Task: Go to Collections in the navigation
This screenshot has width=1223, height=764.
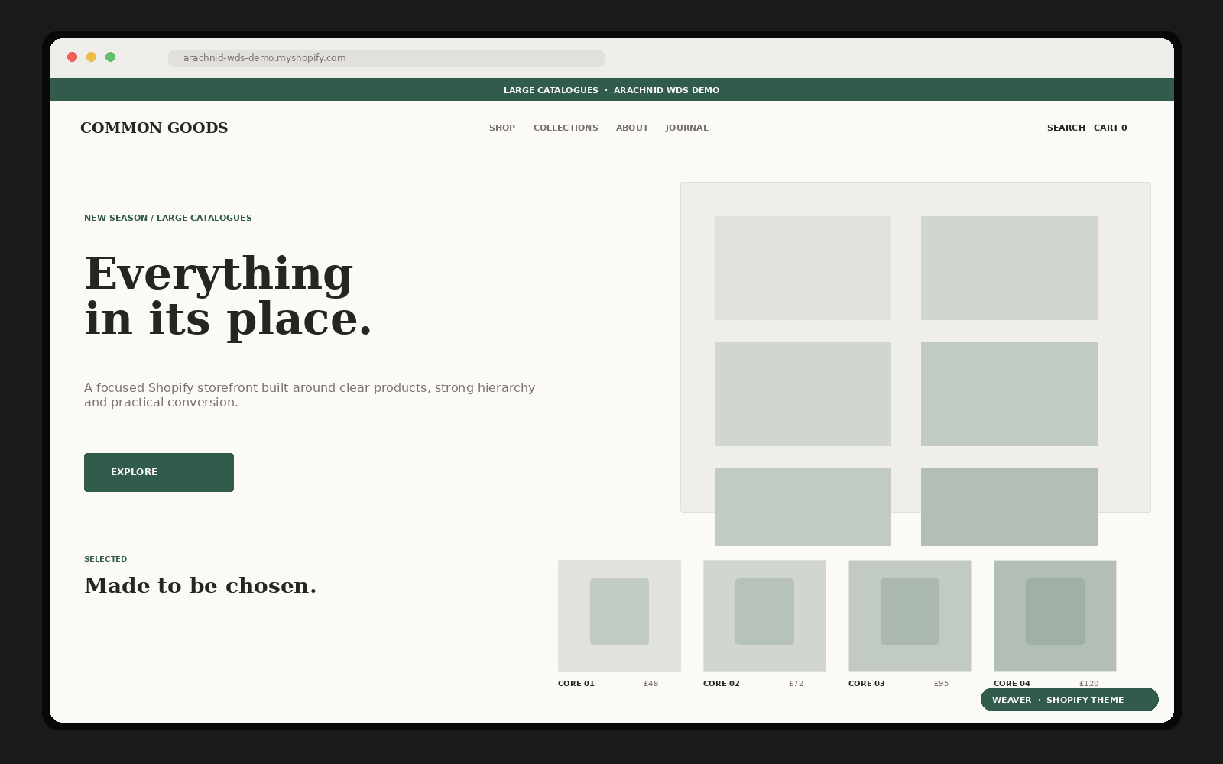Action: 566,128
